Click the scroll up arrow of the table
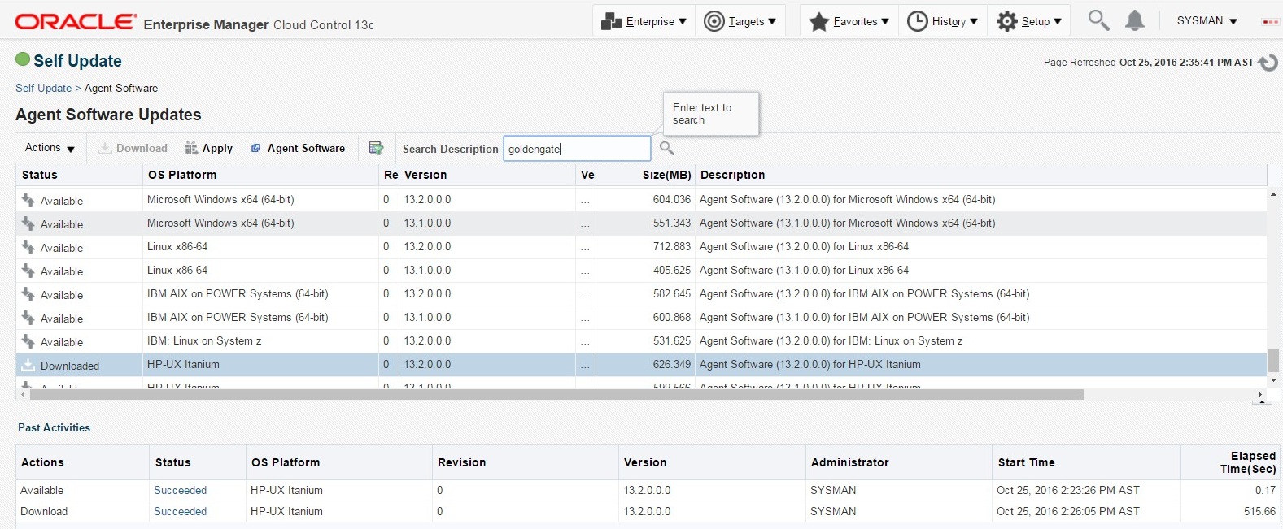Screen dimensions: 1283x529 1273,194
